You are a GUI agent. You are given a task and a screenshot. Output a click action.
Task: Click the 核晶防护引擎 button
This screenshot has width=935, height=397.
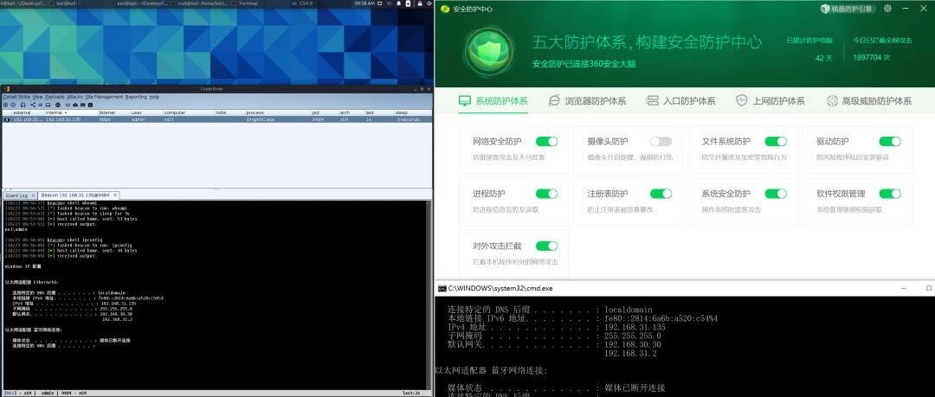coord(847,9)
